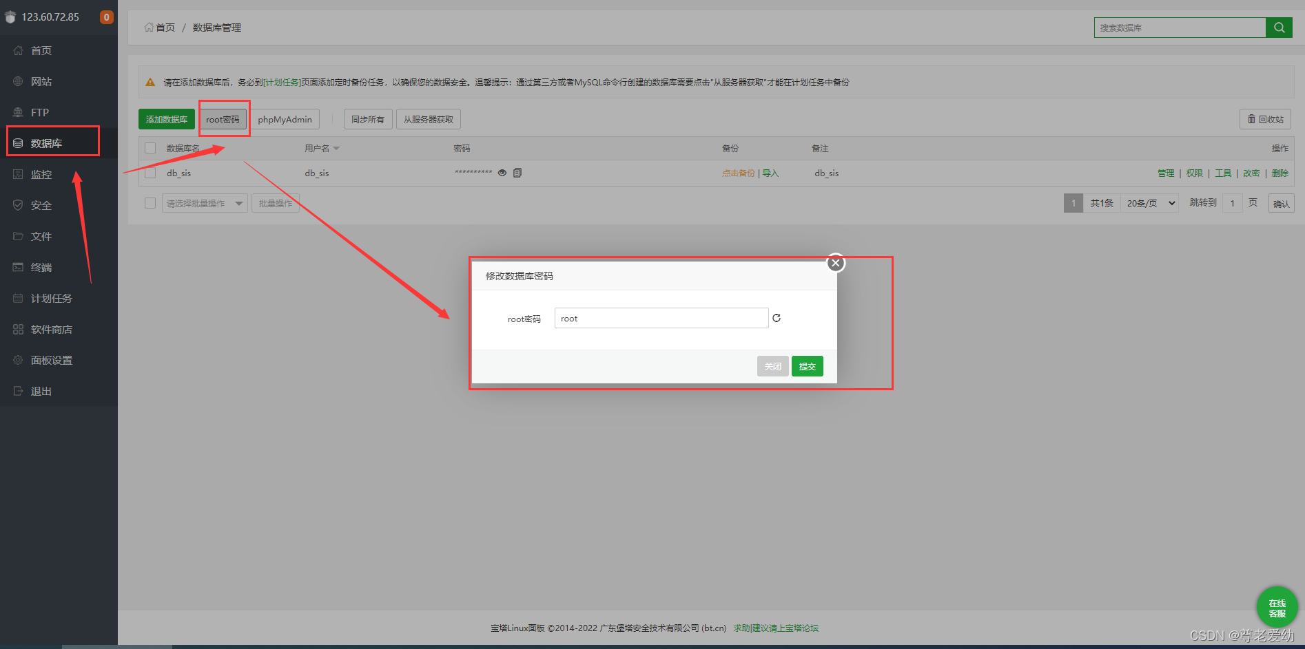1305x649 pixels.
Task: Click the 管理 action for db_sis
Action: (1166, 173)
